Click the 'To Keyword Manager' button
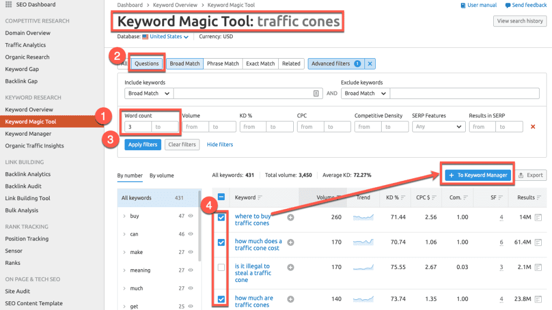552x310 pixels. pyautogui.click(x=478, y=175)
